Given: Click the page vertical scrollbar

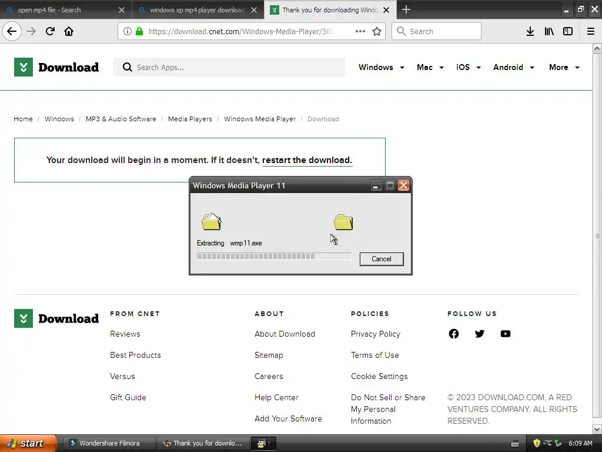Looking at the screenshot, I should point(597,235).
